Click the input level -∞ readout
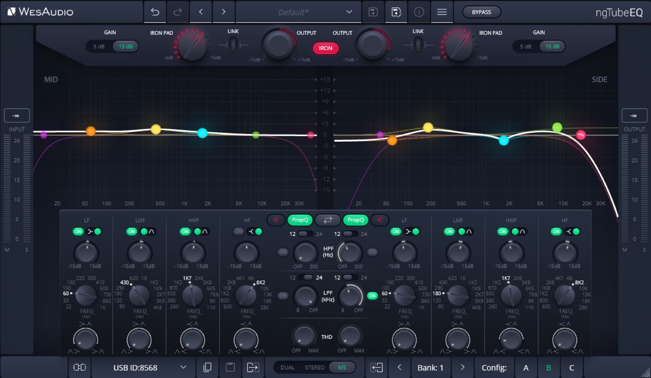 (x=17, y=115)
